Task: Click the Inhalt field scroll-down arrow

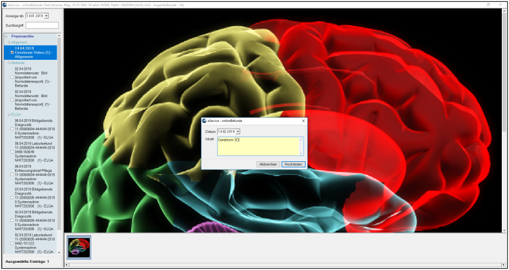Action: [x=301, y=153]
